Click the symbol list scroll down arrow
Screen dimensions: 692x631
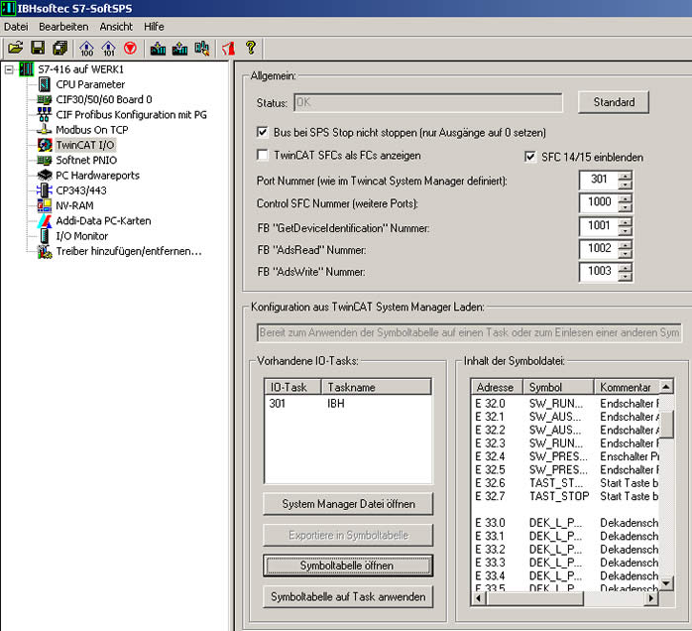(666, 583)
